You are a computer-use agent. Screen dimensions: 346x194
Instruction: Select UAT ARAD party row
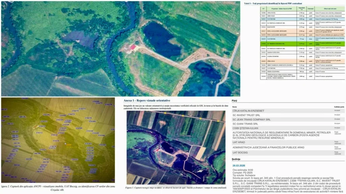(x=288, y=142)
